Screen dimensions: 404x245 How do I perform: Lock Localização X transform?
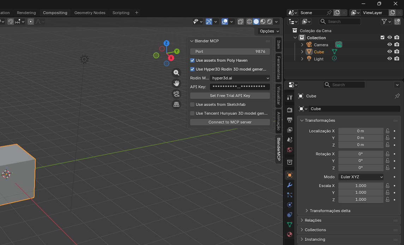[x=387, y=131]
